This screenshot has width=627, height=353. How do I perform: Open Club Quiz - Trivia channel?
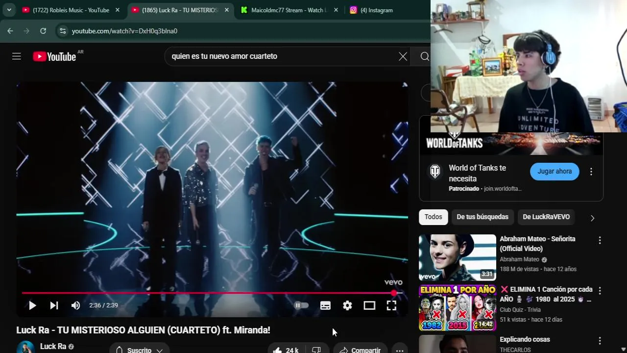(520, 310)
